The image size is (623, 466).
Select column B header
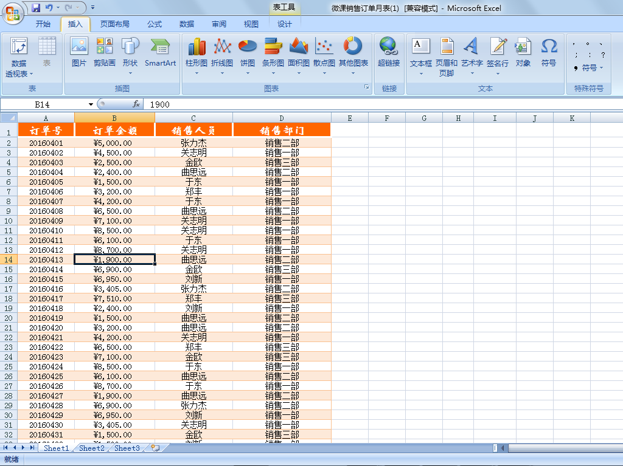[x=114, y=118]
